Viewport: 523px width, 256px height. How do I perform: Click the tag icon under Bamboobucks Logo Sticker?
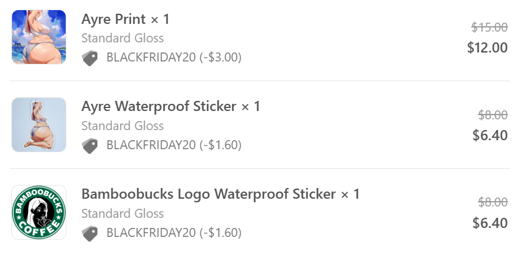point(90,233)
